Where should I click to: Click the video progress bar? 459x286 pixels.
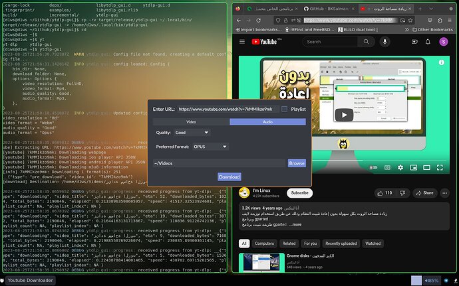point(344,160)
